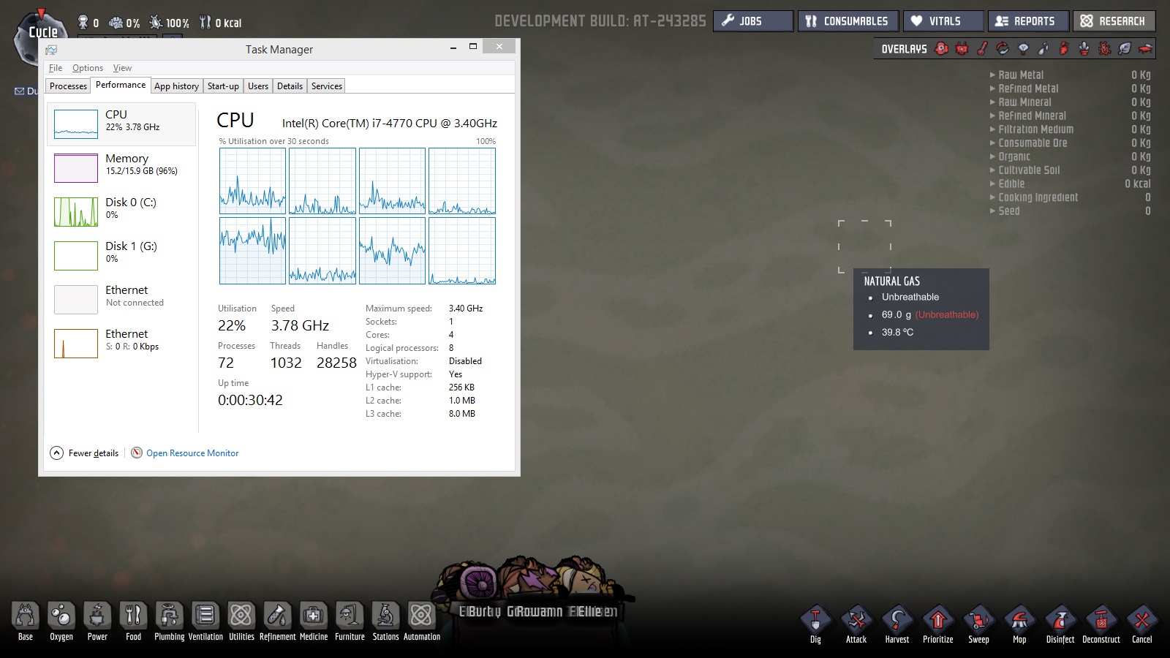
Task: Select the Dig tool
Action: (x=815, y=621)
